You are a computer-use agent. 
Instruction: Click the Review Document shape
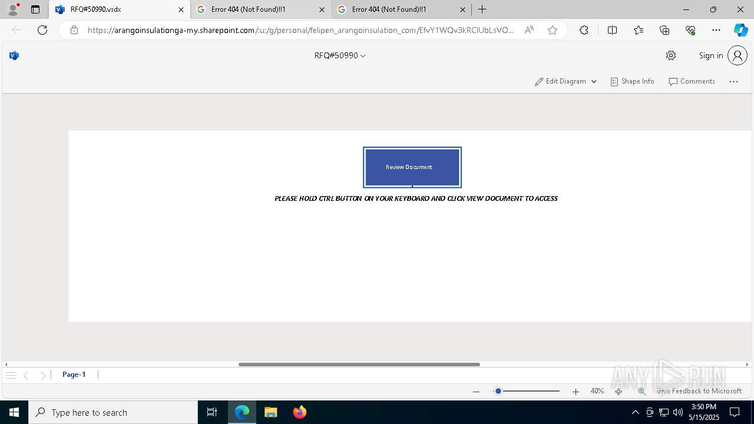tap(412, 167)
